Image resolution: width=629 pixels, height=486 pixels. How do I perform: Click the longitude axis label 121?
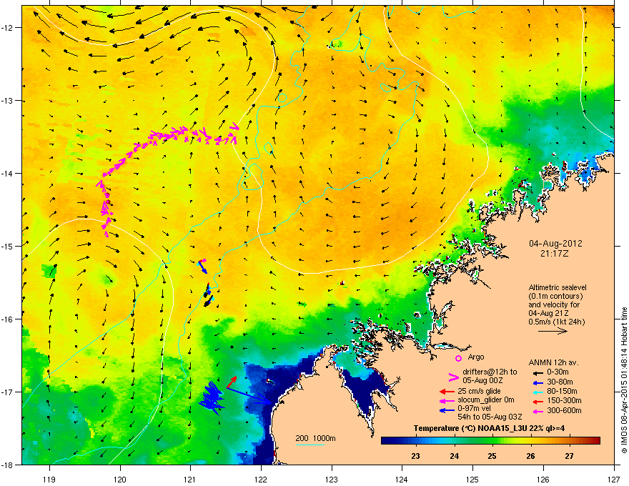point(190,479)
